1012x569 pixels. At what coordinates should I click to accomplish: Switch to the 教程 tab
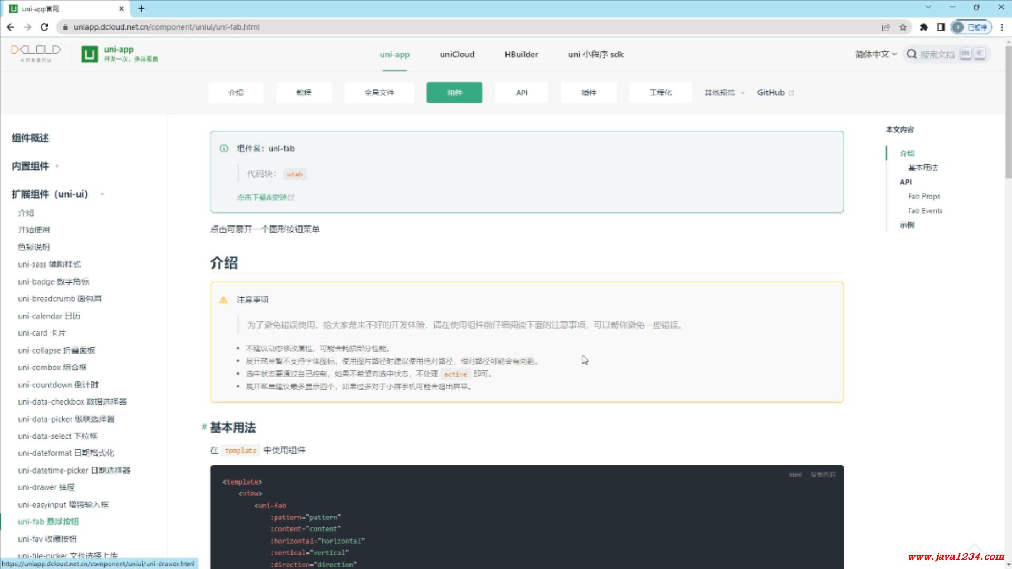click(x=304, y=92)
